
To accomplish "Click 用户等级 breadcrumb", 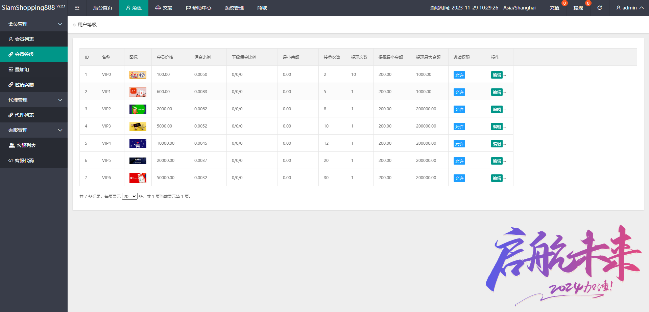I will (87, 25).
